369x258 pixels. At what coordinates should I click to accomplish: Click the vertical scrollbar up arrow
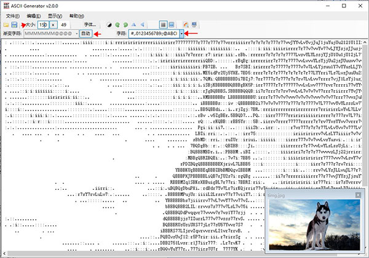tap(365, 42)
